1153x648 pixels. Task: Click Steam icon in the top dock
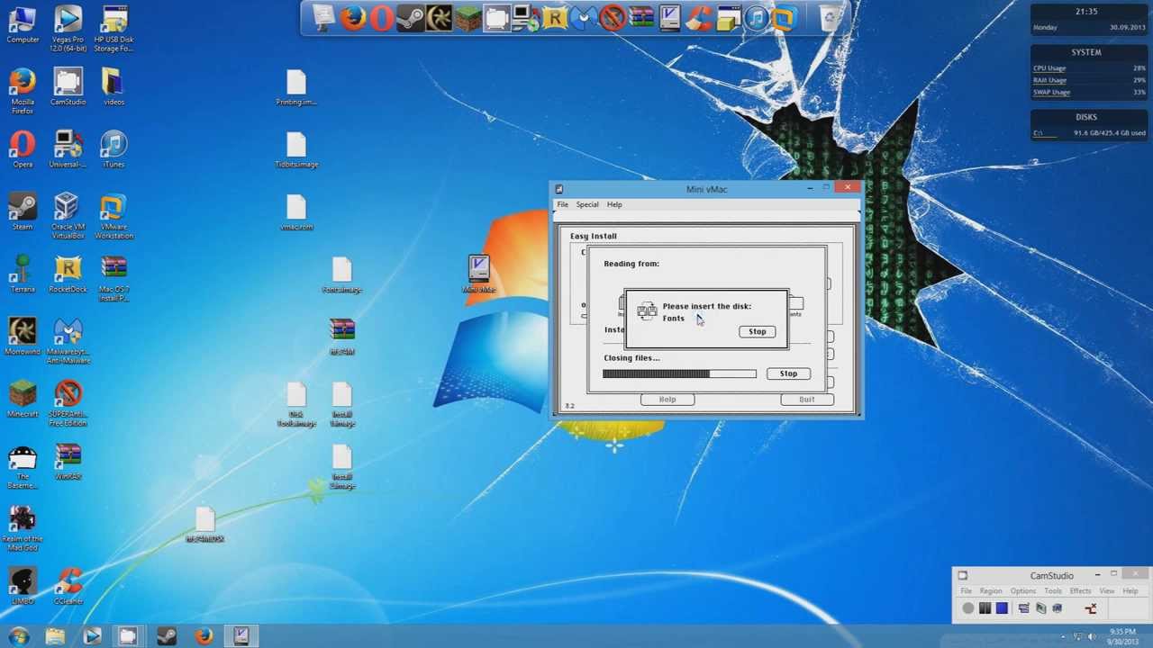pyautogui.click(x=410, y=18)
